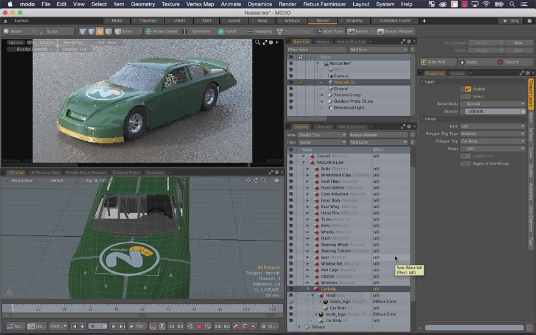536x335 pixels.
Task: Expand the Texture Group item
Action: 322,95
